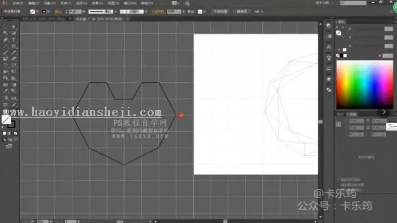
Task: Switch to Draw Normal mode
Action: point(5,140)
